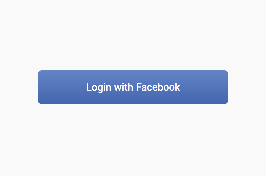Click the blue gradient Facebook button
This screenshot has width=266, height=176.
click(x=133, y=87)
